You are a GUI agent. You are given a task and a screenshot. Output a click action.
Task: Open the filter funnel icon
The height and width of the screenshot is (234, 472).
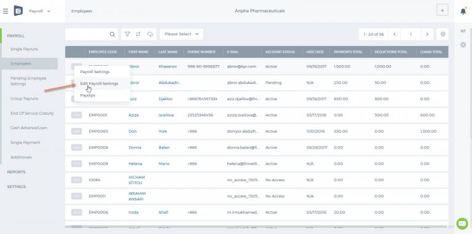127,34
